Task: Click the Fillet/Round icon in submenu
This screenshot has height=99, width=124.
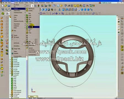Action: point(27,9)
